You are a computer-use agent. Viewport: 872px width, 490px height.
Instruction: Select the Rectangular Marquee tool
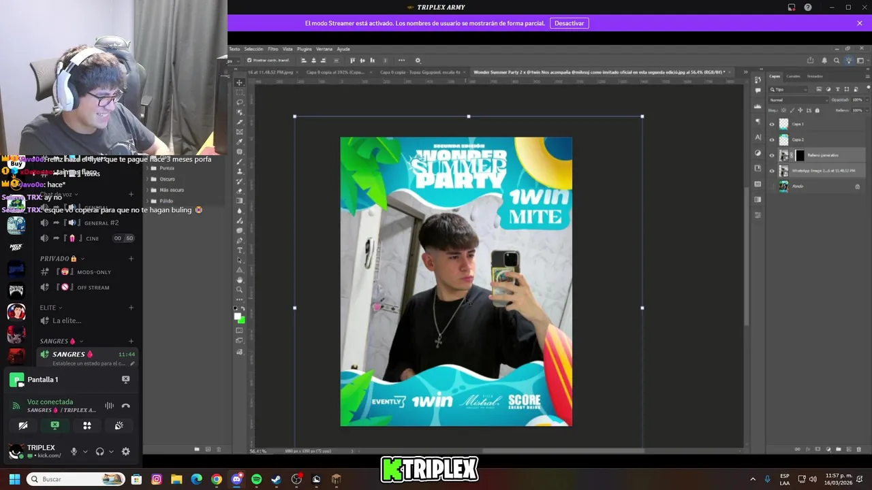click(239, 93)
